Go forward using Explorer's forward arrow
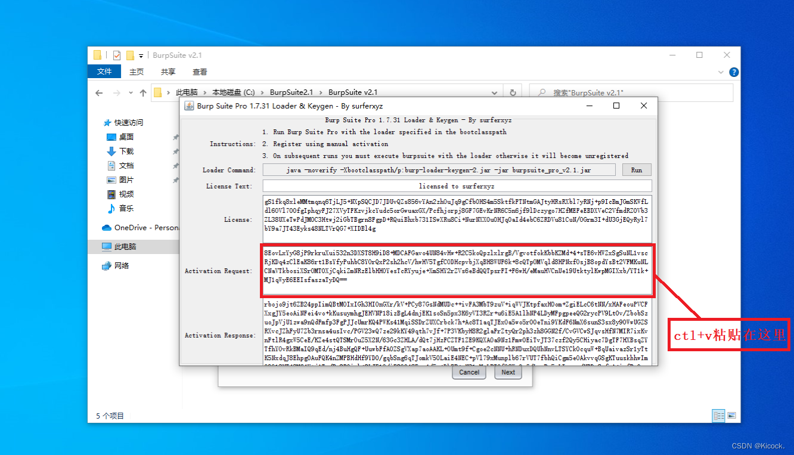The height and width of the screenshot is (455, 794). 117,93
